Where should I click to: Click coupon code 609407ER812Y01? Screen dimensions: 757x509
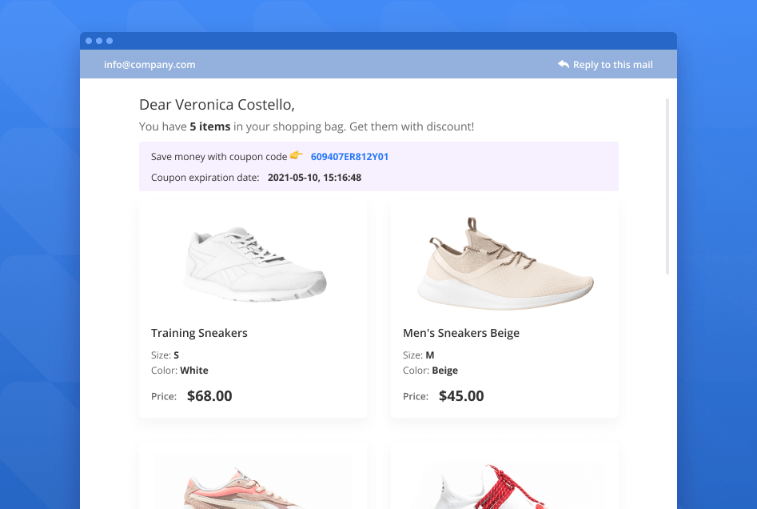(349, 157)
